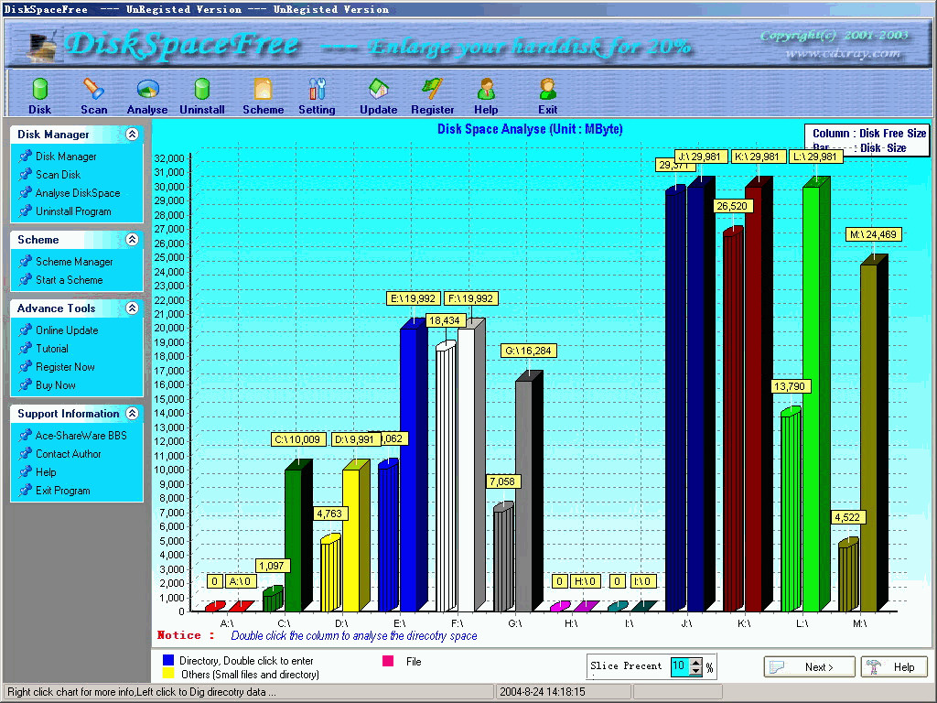This screenshot has width=937, height=703.
Task: Open Help from the toolbar
Action: [x=486, y=95]
